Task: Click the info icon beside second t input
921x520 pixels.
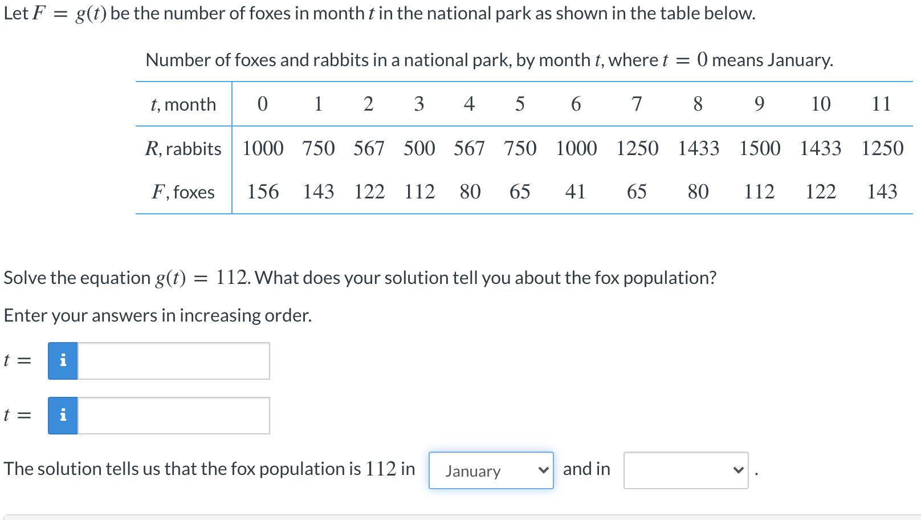Action: click(63, 416)
